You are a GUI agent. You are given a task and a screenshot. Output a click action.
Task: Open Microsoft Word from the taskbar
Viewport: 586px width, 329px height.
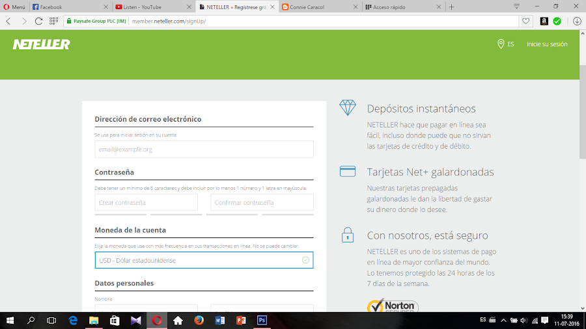click(x=220, y=321)
